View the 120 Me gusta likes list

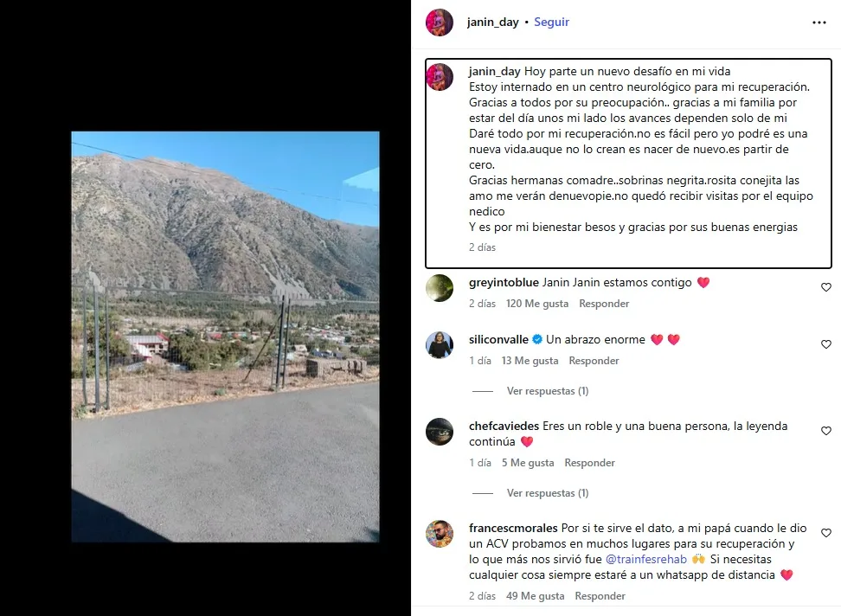(x=537, y=304)
